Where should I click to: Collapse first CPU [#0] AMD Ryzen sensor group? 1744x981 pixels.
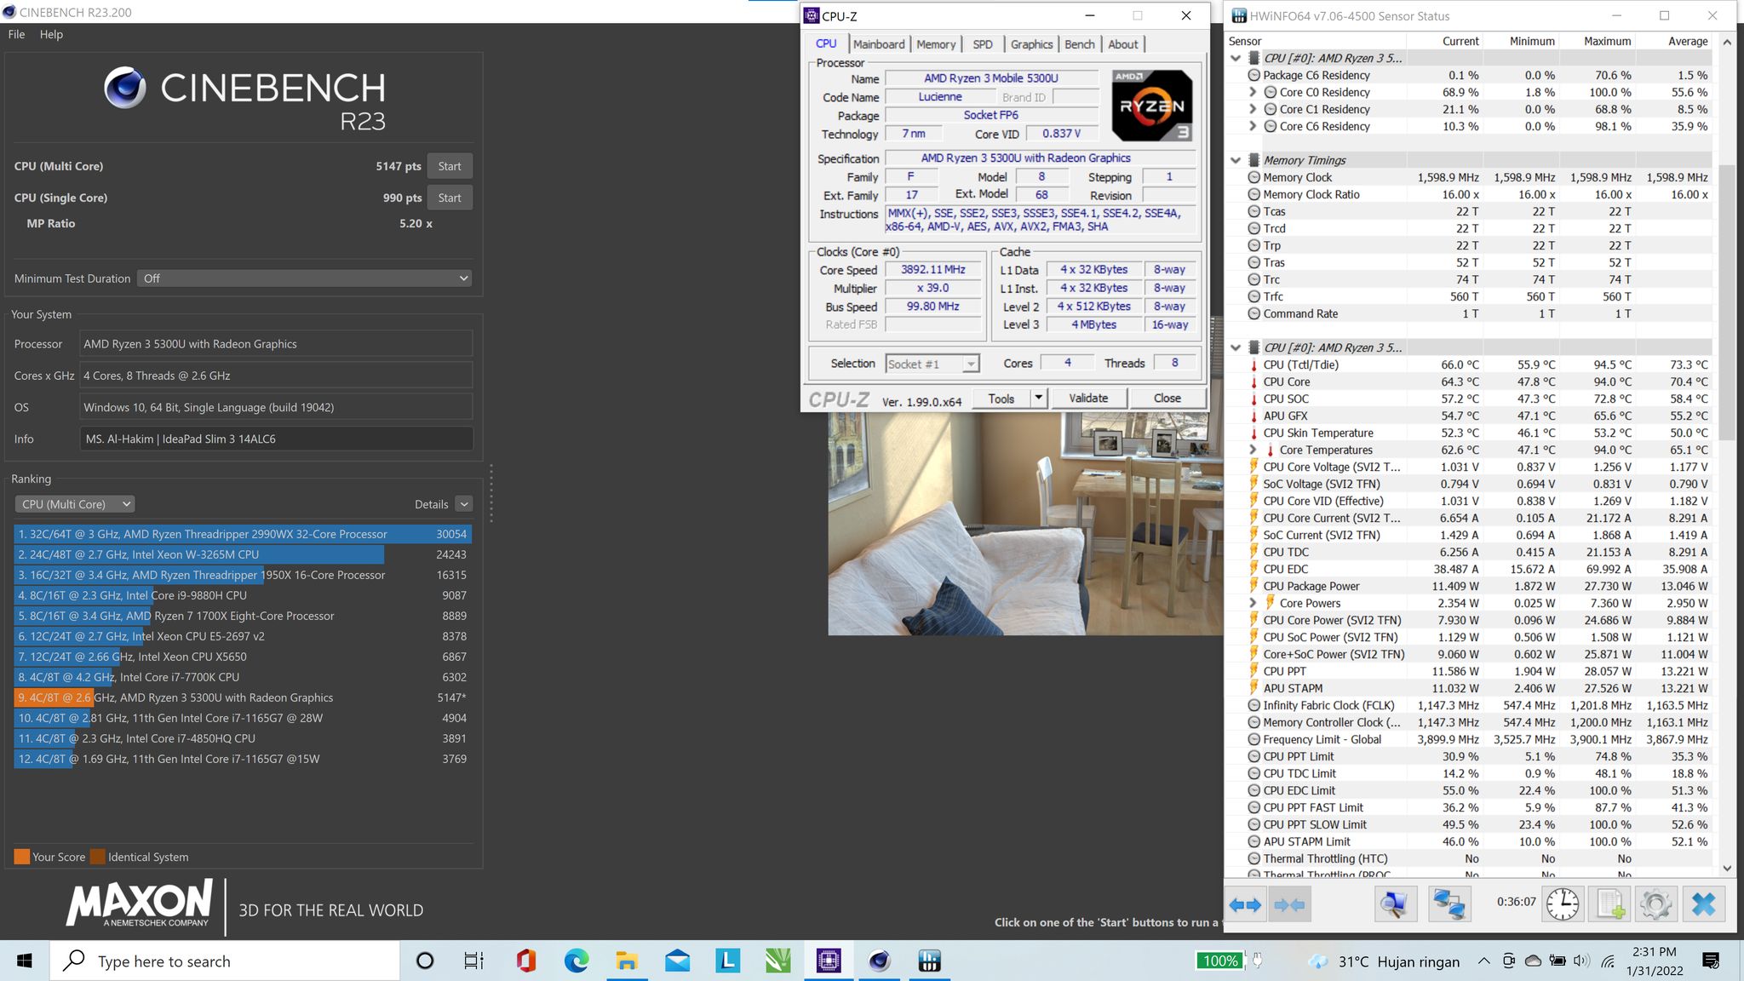pyautogui.click(x=1236, y=58)
